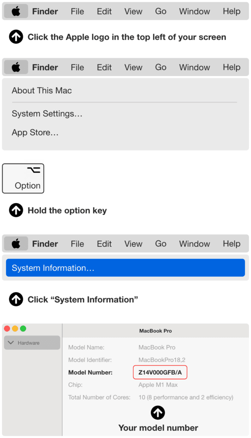Select the Z14V000GFB/A model number value
Image resolution: width=251 pixels, height=438 pixels.
pos(160,373)
